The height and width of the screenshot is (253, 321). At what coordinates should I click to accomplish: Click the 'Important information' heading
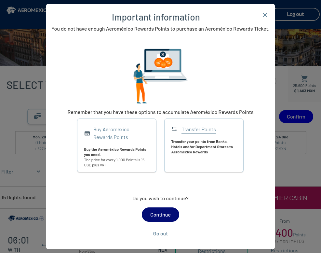(x=156, y=18)
